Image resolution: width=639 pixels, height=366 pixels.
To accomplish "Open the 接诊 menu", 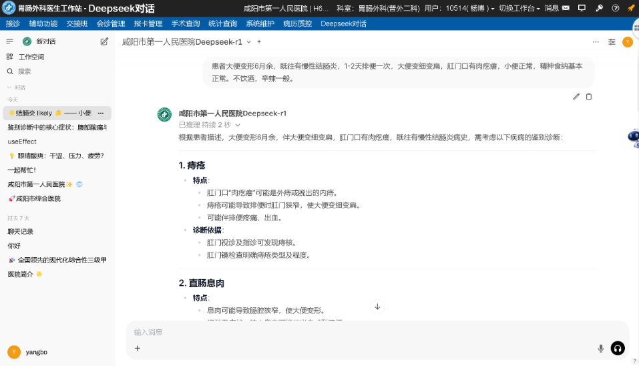I will (13, 23).
